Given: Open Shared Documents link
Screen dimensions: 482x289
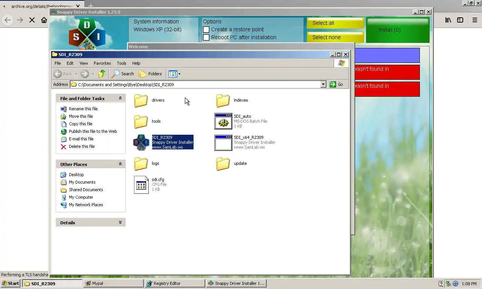Looking at the screenshot, I should pyautogui.click(x=86, y=190).
